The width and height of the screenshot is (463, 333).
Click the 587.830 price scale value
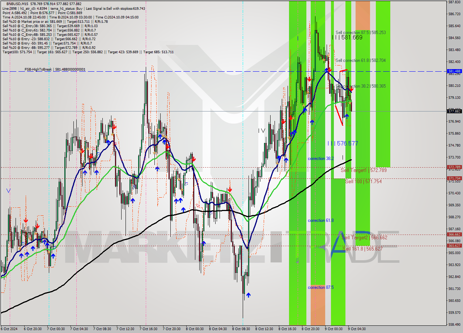[x=454, y=2]
